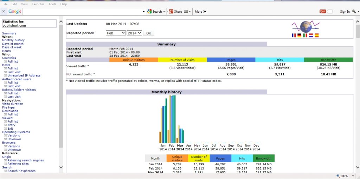Viewport: 360px width, 179px height.
Task: Click the green Bandwidth summary header
Action: (328, 60)
